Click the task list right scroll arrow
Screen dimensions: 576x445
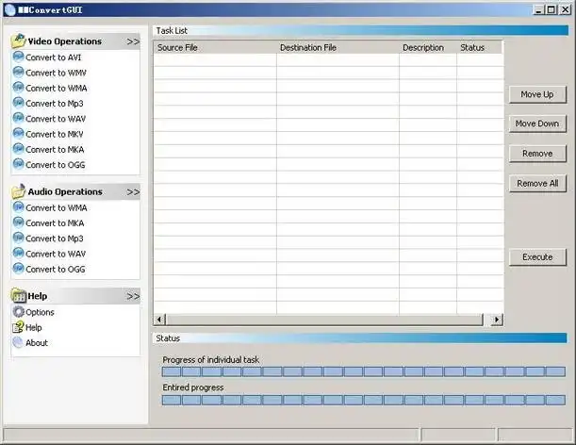[497, 320]
